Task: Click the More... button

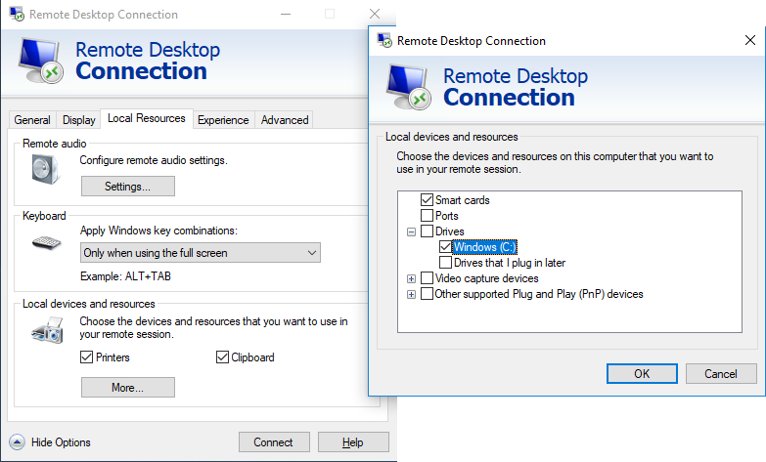Action: 128,388
